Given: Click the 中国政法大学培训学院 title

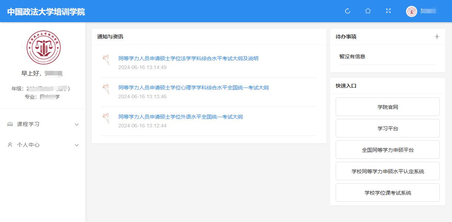Looking at the screenshot, I should pos(46,11).
